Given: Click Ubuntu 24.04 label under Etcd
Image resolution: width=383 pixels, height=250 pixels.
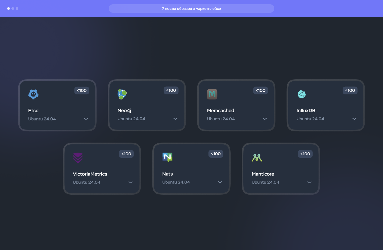Looking at the screenshot, I should pyautogui.click(x=42, y=119).
